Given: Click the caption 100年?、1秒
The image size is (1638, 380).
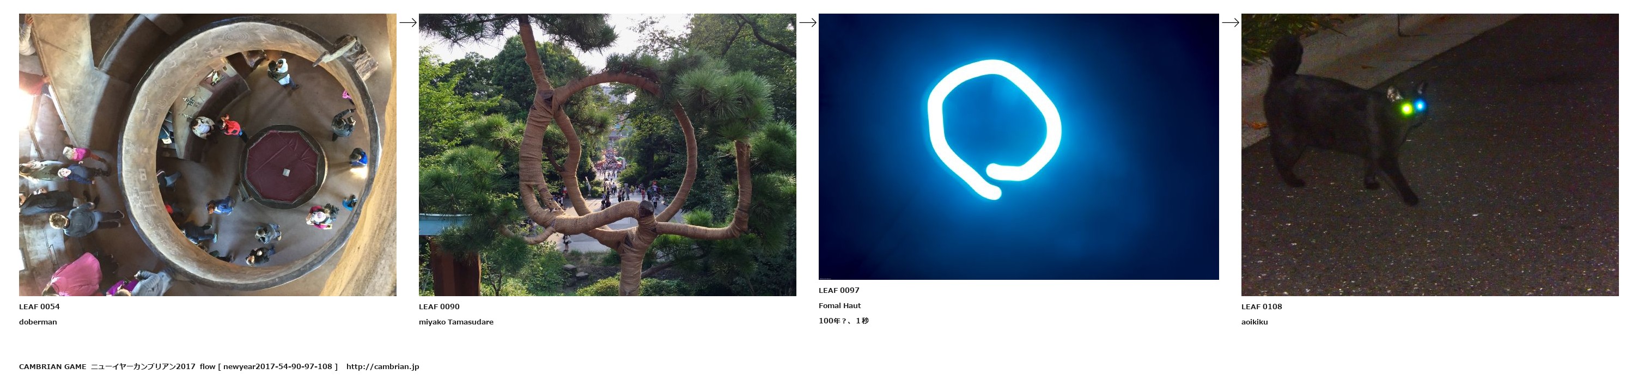Looking at the screenshot, I should tap(844, 321).
